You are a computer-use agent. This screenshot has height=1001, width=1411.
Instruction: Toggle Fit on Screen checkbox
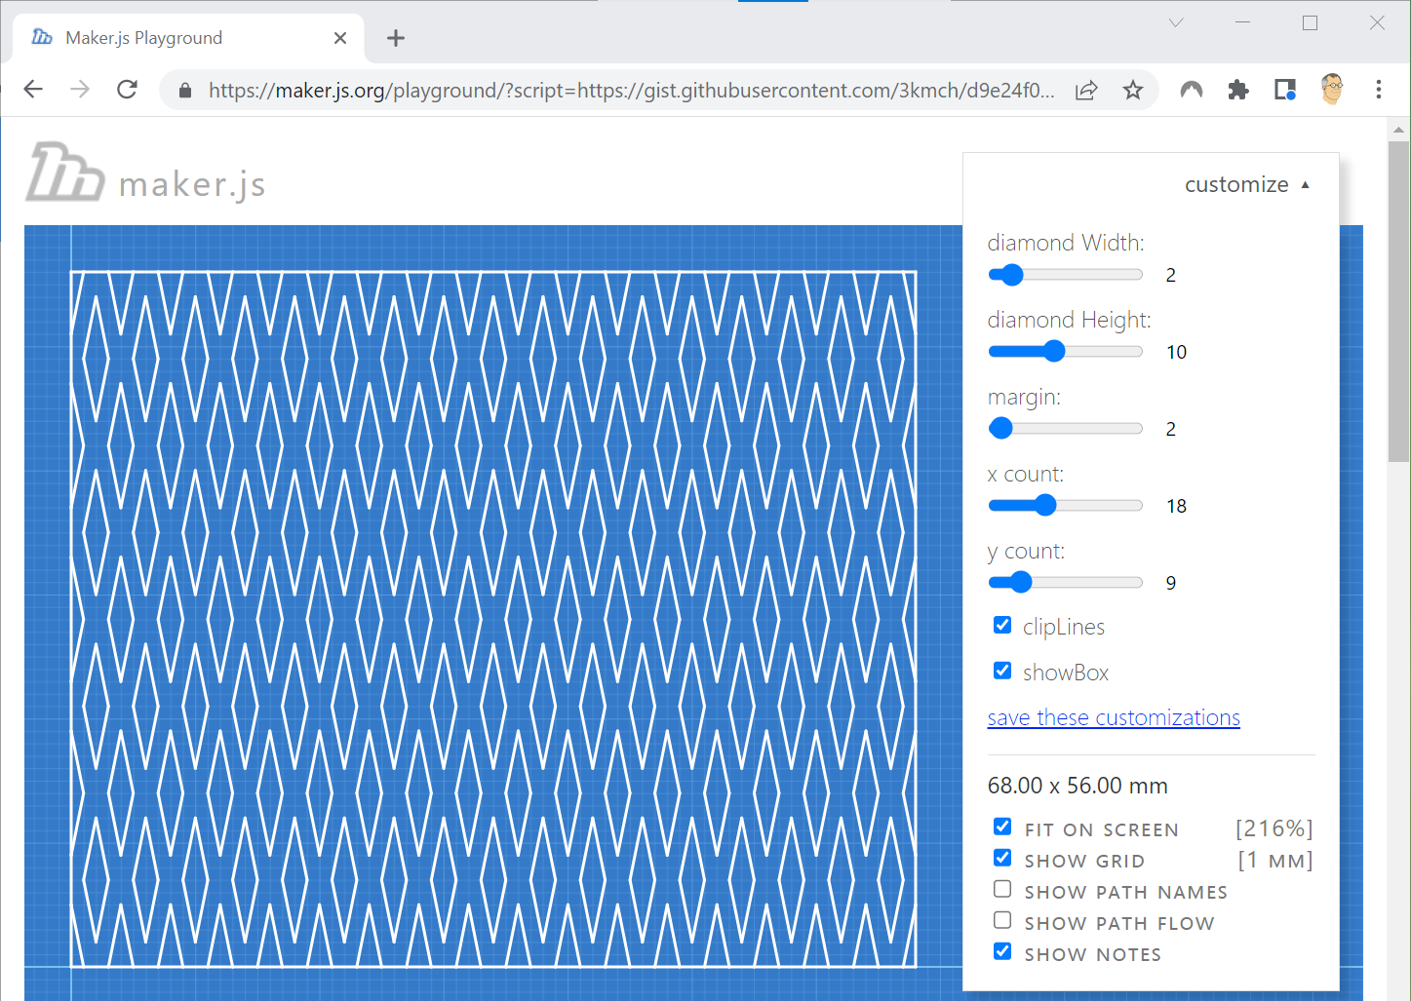1002,827
